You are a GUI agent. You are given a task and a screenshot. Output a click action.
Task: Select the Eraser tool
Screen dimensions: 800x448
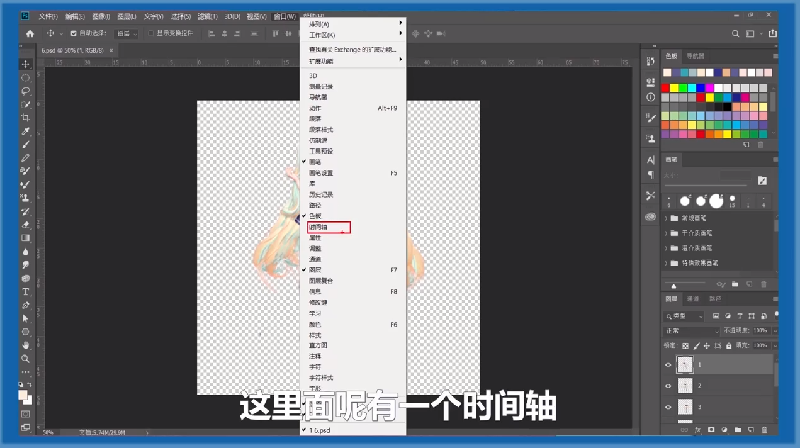(26, 225)
